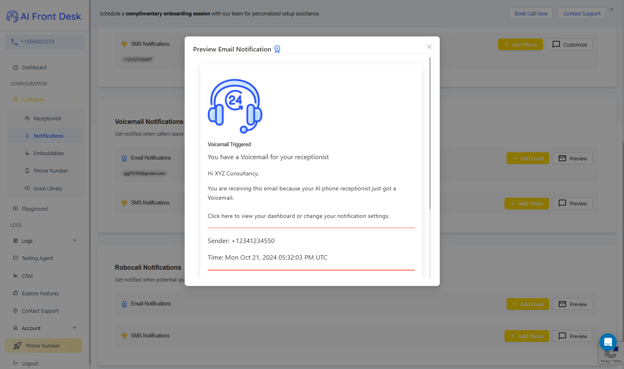Click the Book Call Now button

531,13
